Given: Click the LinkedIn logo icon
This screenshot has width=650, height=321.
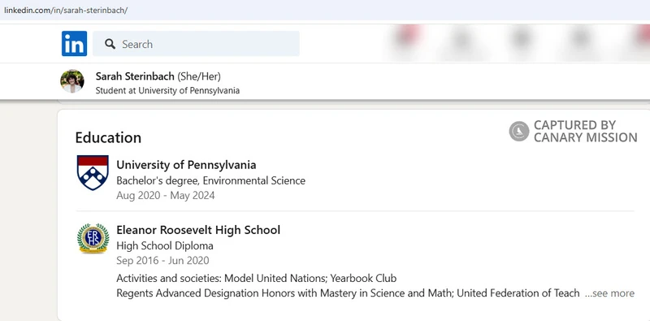Looking at the screenshot, I should pos(74,44).
